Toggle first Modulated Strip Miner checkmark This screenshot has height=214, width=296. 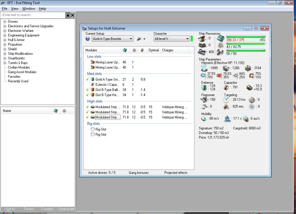tap(87, 107)
